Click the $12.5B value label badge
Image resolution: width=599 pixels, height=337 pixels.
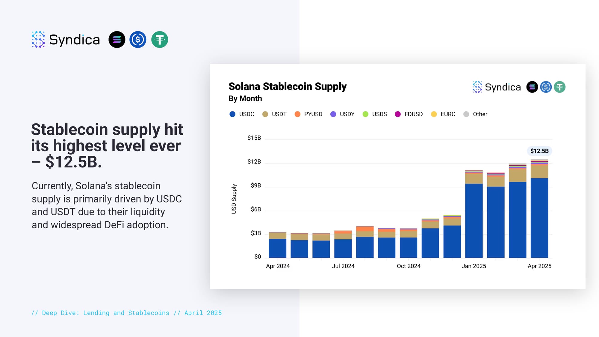[539, 151]
